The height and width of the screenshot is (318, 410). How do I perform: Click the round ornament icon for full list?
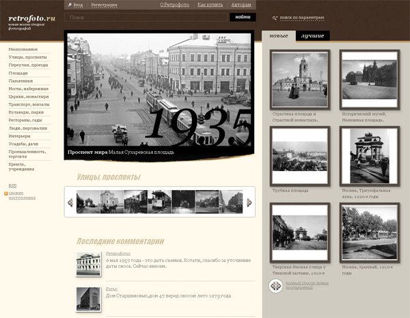point(276,286)
